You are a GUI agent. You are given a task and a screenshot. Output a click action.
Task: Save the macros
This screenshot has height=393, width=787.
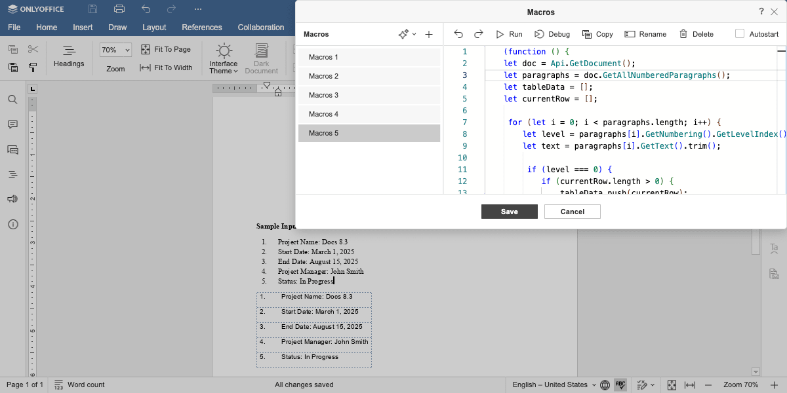click(510, 212)
